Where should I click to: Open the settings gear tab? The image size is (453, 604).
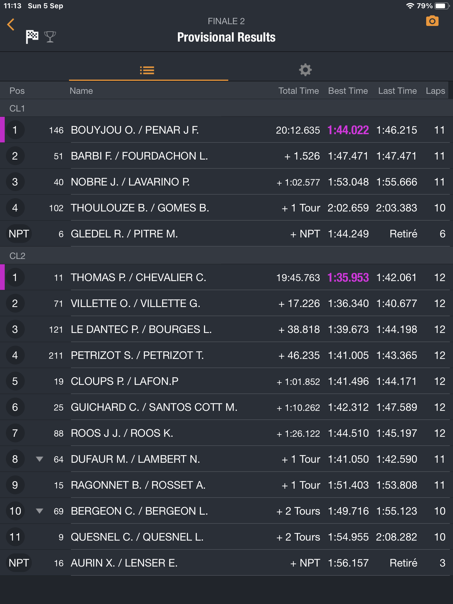coord(305,70)
